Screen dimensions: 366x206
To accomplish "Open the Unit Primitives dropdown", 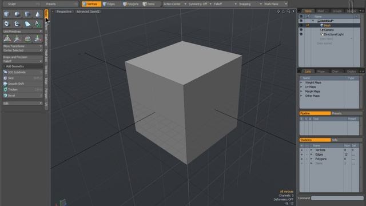I will (23, 31).
